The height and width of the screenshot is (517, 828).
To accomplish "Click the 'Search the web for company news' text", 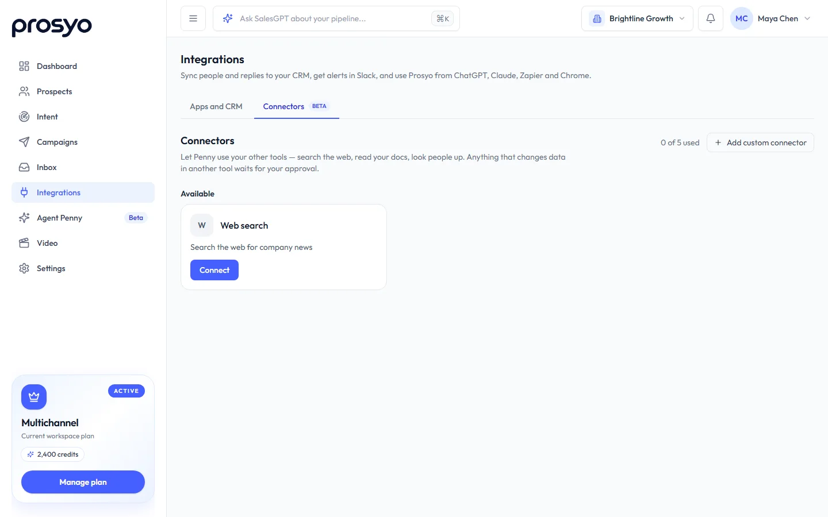I will point(251,247).
